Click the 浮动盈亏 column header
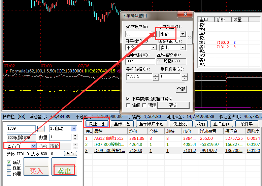The image size is (262, 186). coord(209,131)
